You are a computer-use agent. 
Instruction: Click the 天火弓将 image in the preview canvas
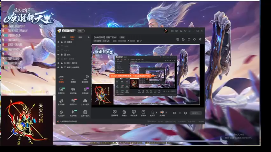[103, 94]
